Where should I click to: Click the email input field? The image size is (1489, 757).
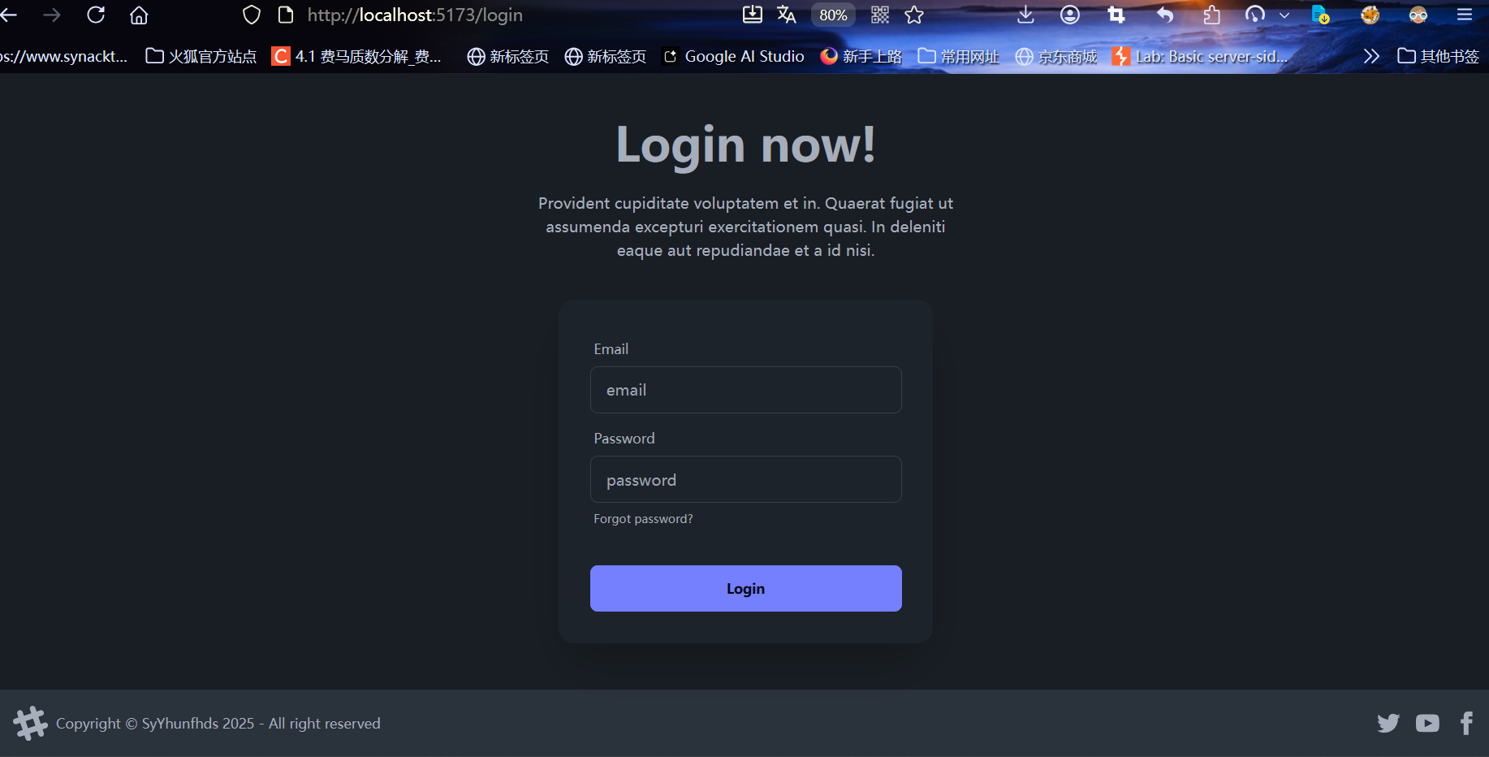(745, 390)
